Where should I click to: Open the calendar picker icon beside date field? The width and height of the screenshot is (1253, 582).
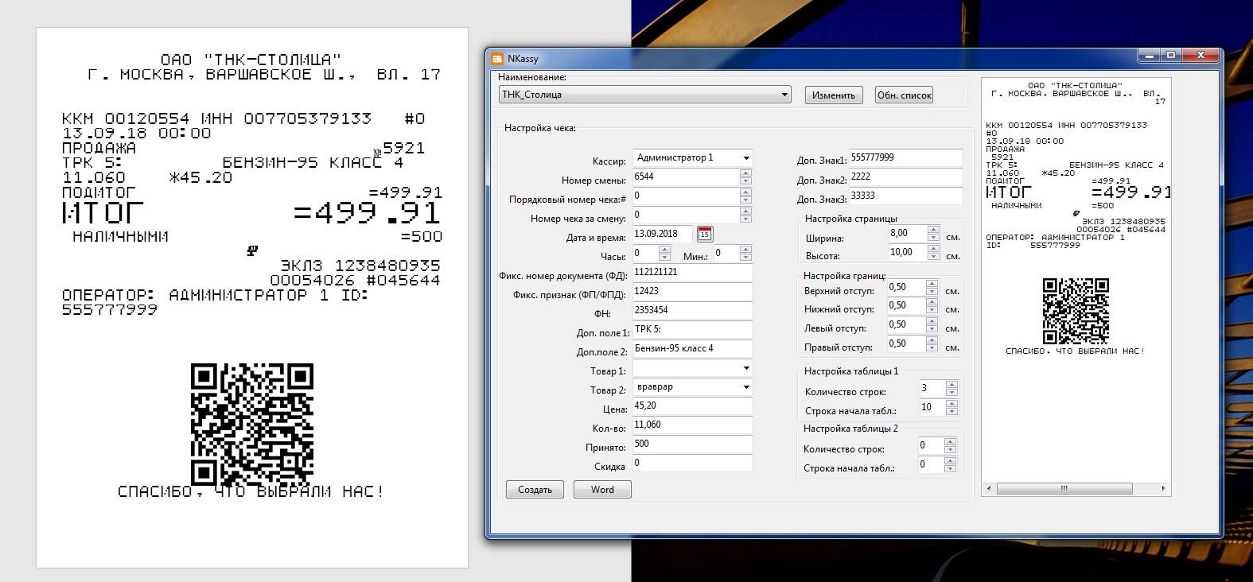pyautogui.click(x=705, y=234)
